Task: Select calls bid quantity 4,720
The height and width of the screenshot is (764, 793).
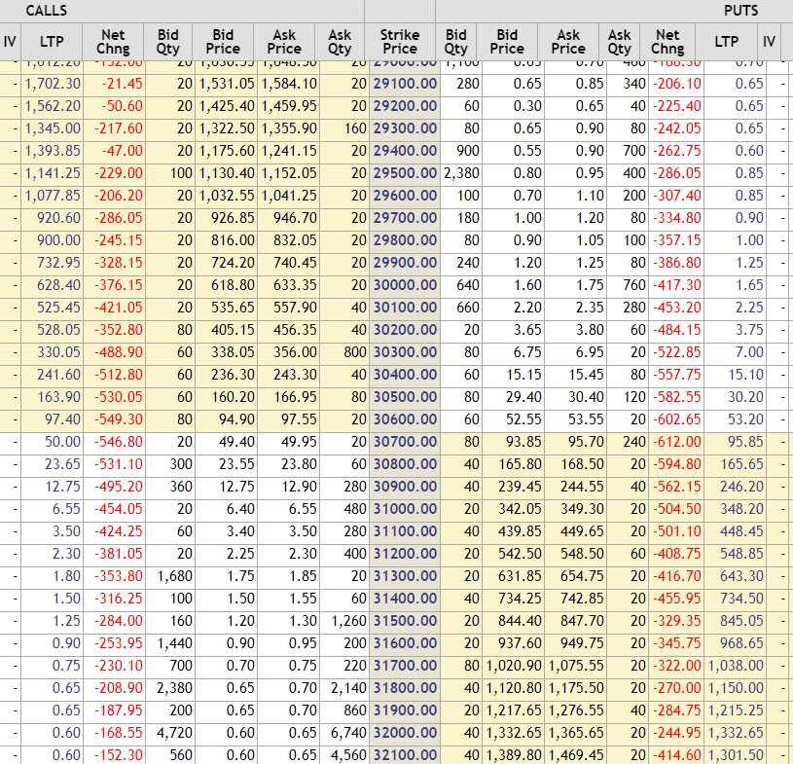Action: click(174, 733)
